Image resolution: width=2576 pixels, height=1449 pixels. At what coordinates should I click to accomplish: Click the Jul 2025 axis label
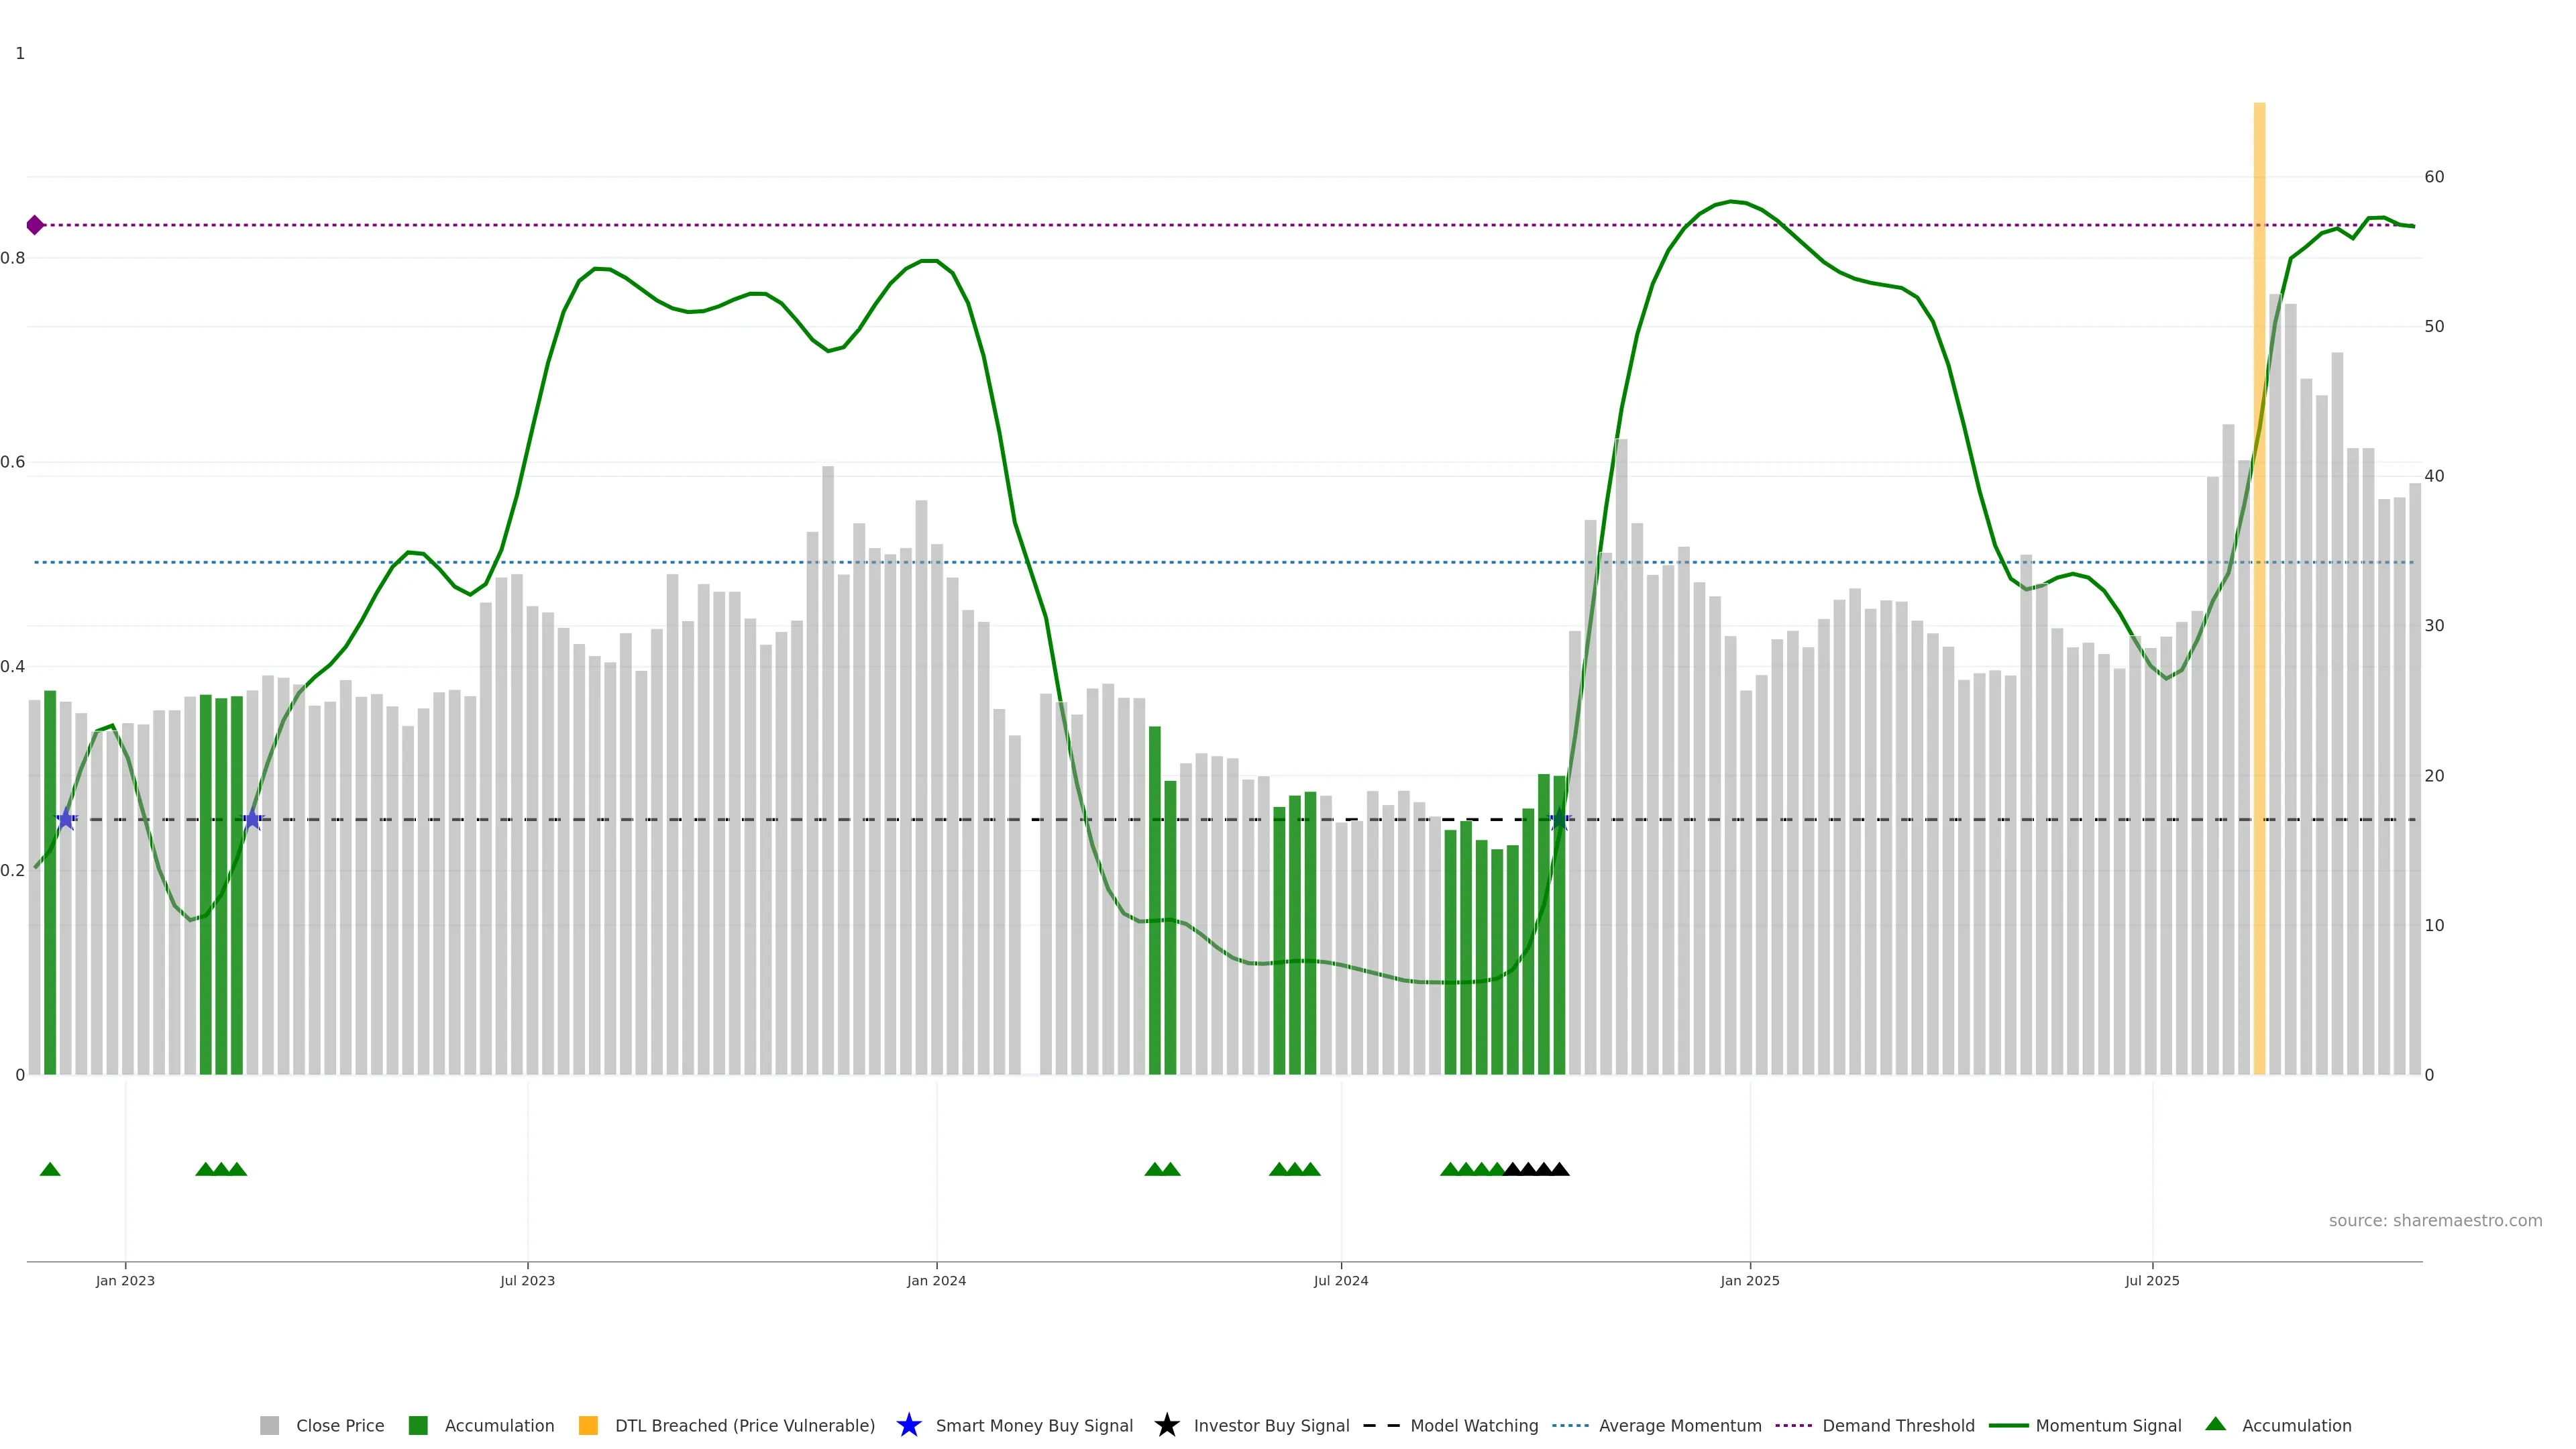[x=2152, y=1281]
